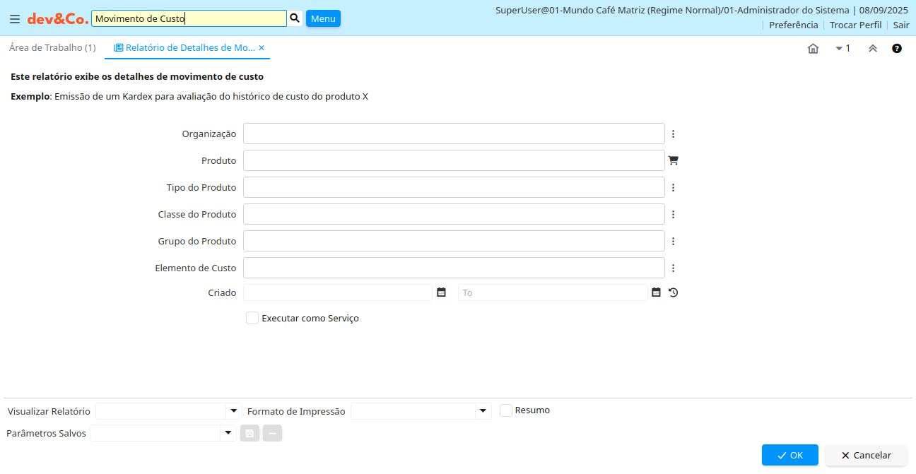Viewport: 916px width, 474px height.
Task: Click the Organização input field
Action: (x=454, y=134)
